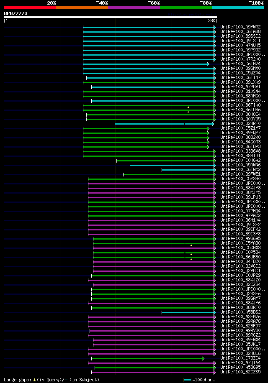Select the UniRef100_B8XJY8 label

pos(240,188)
